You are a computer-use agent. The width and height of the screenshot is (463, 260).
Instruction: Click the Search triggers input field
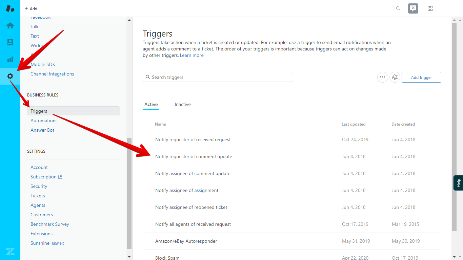click(x=217, y=77)
